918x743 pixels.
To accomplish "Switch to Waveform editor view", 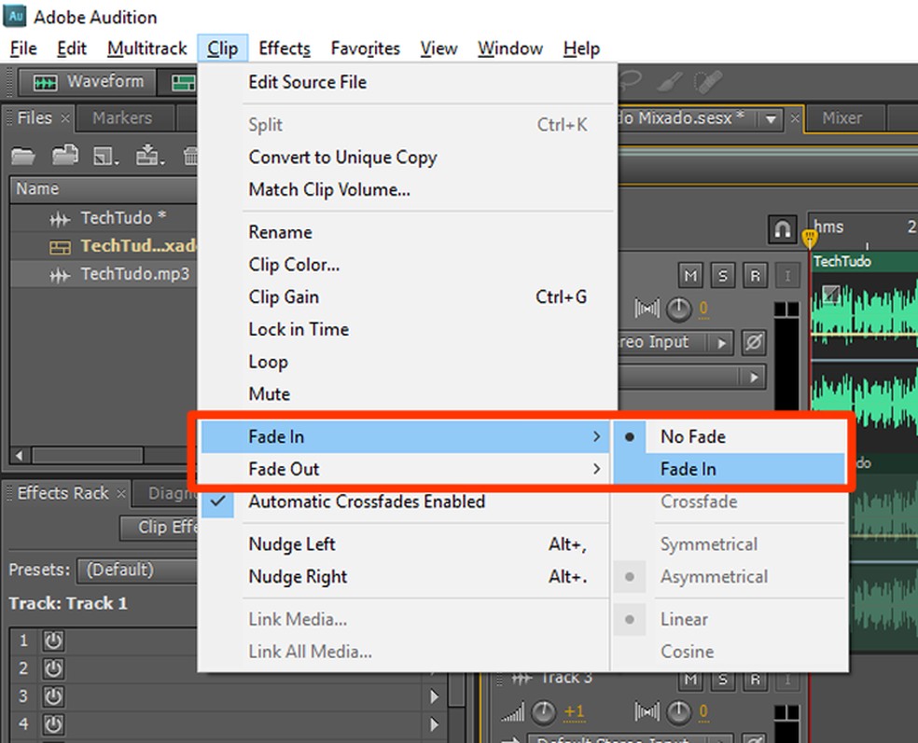I will coord(89,82).
